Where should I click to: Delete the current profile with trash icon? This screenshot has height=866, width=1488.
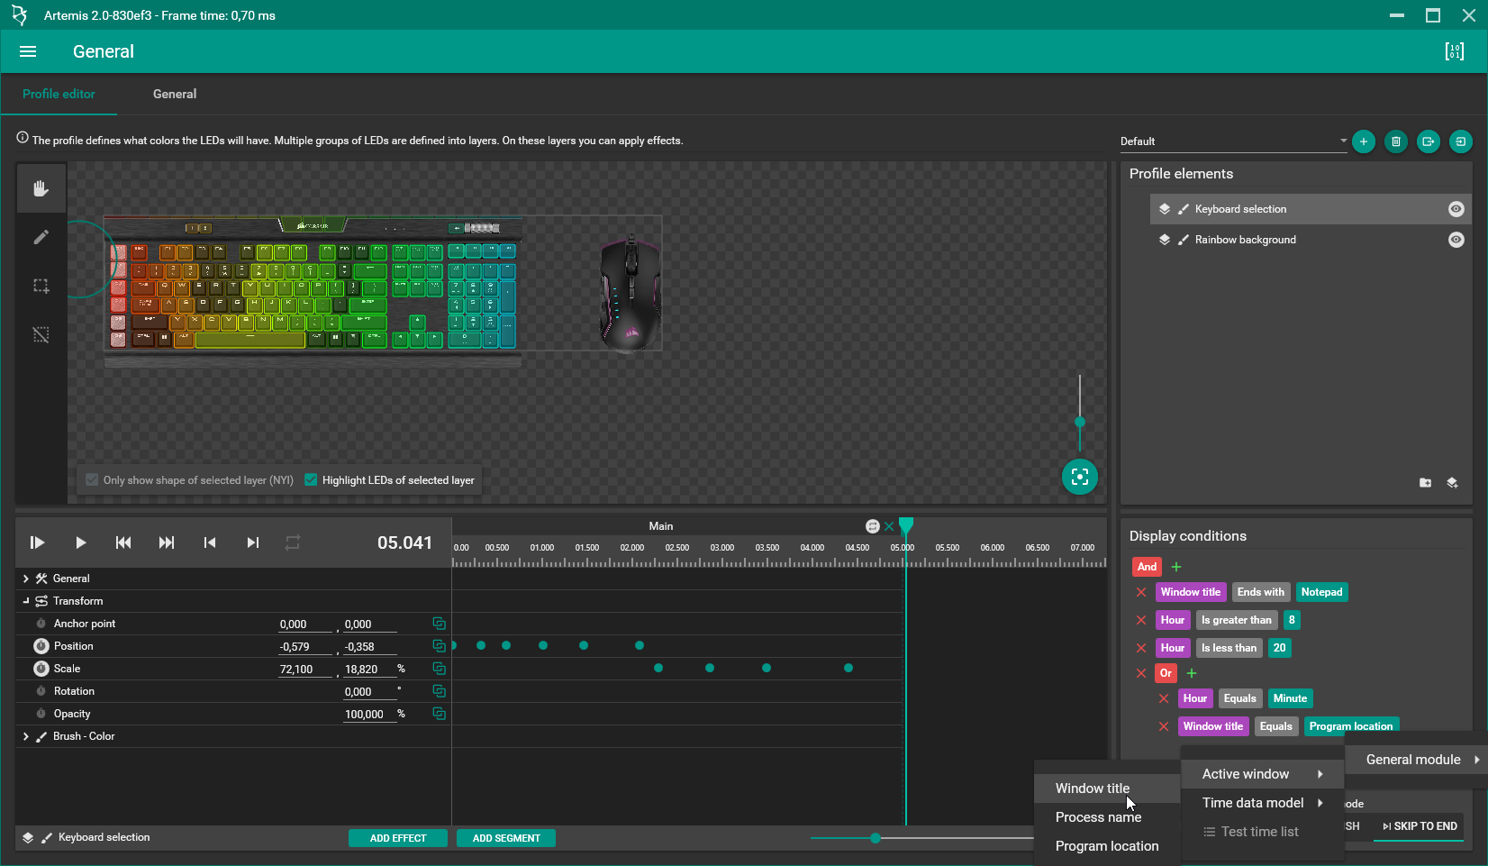[1395, 141]
